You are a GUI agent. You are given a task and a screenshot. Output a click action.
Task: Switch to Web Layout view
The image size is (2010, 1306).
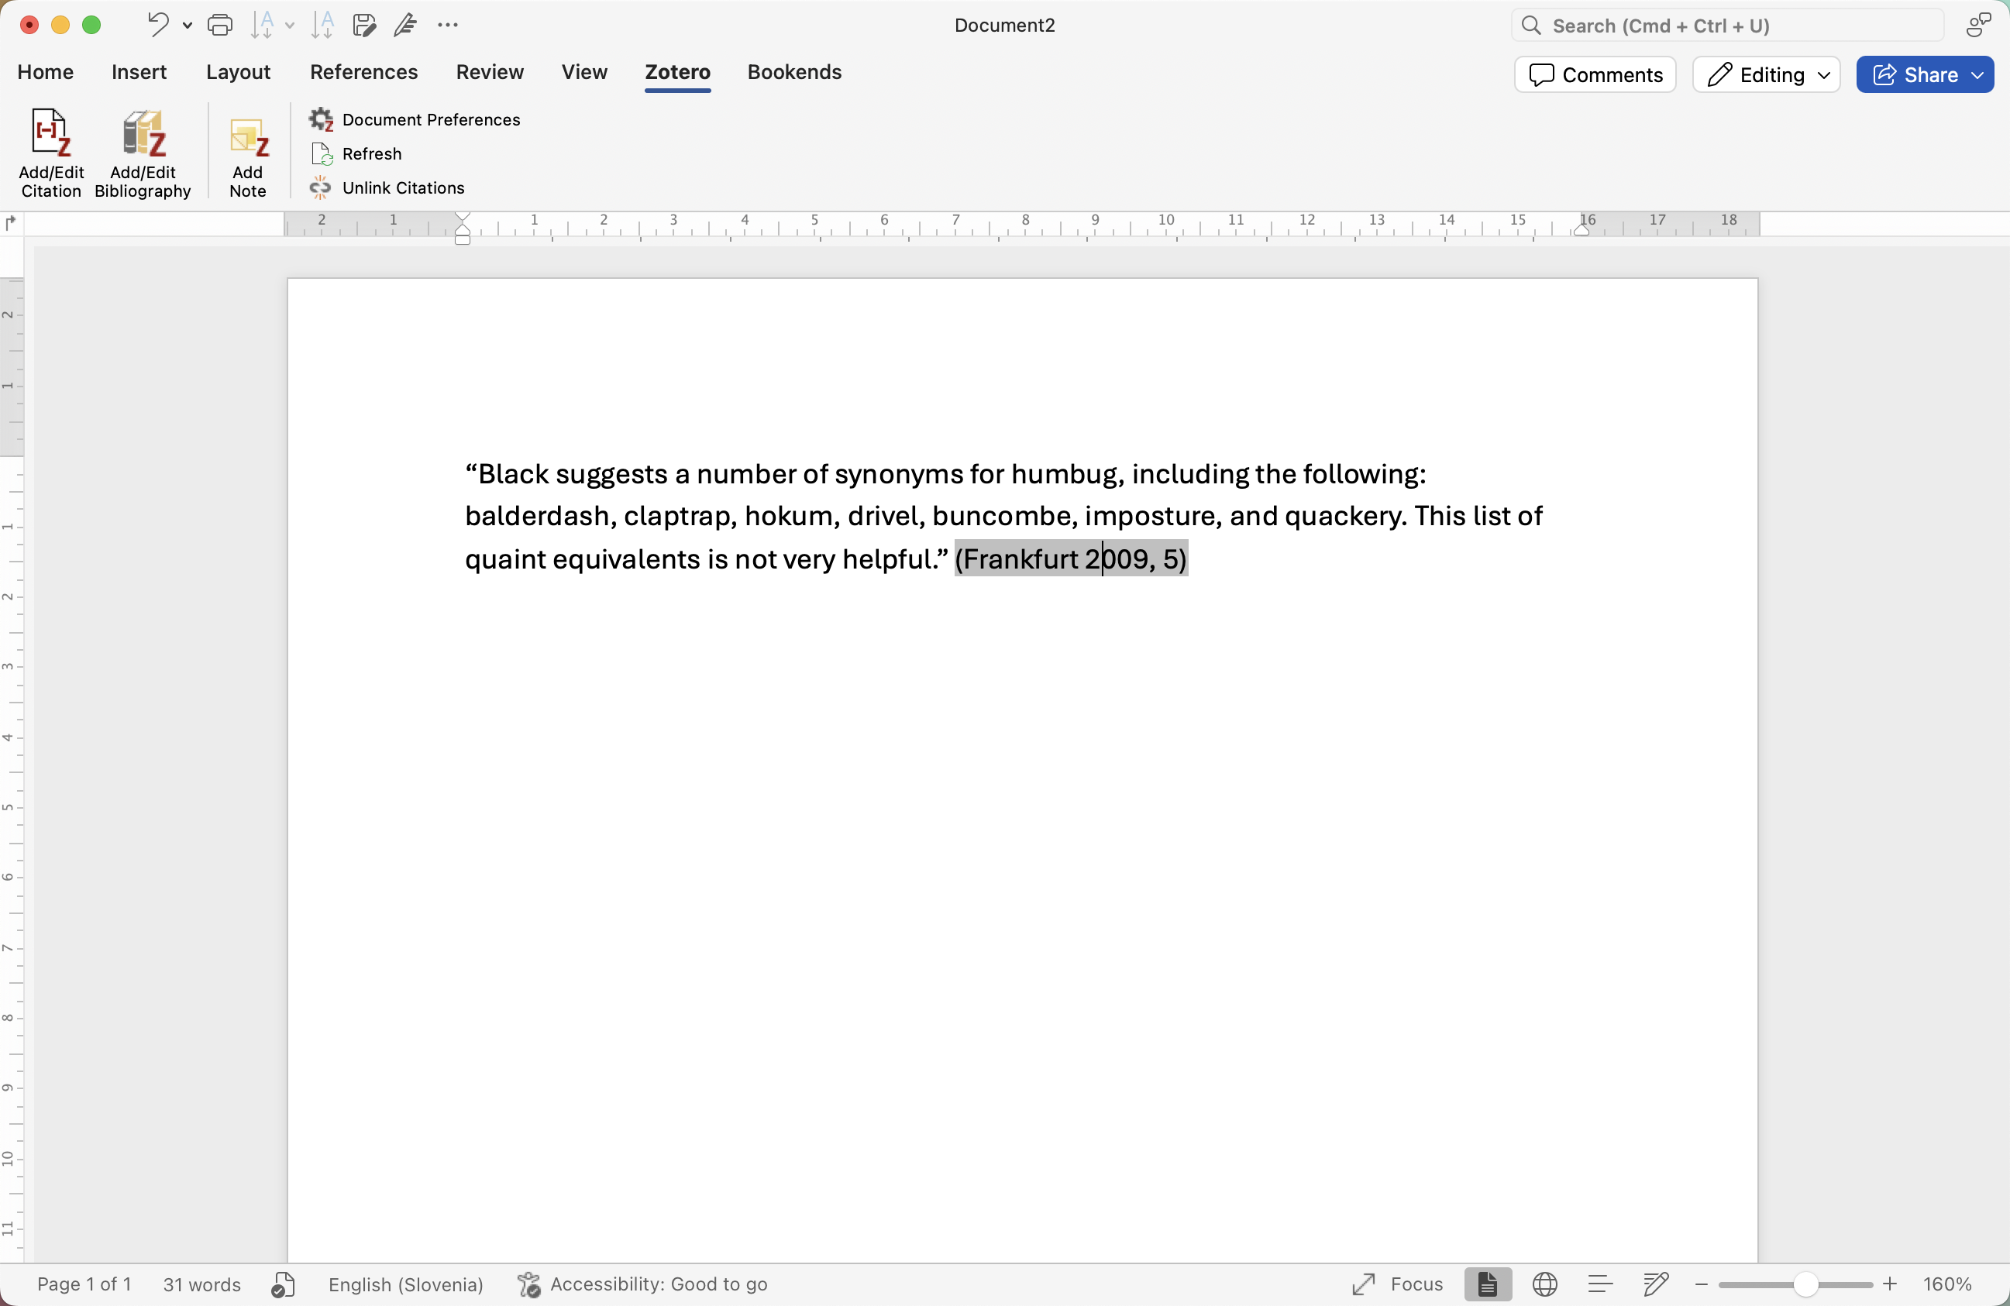click(x=1544, y=1284)
